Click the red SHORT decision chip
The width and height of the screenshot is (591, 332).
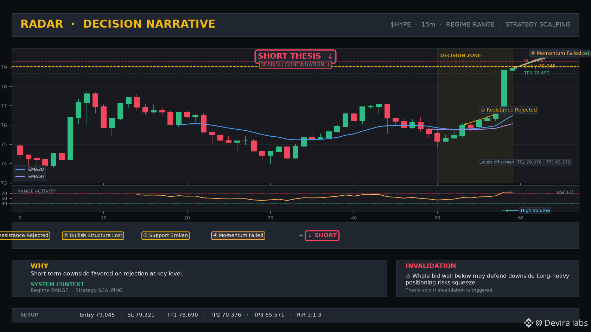coord(322,235)
